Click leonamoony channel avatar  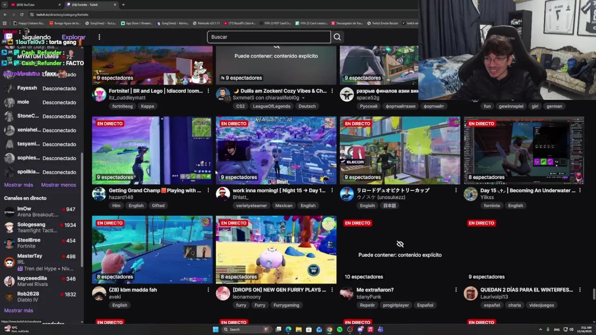pyautogui.click(x=223, y=293)
